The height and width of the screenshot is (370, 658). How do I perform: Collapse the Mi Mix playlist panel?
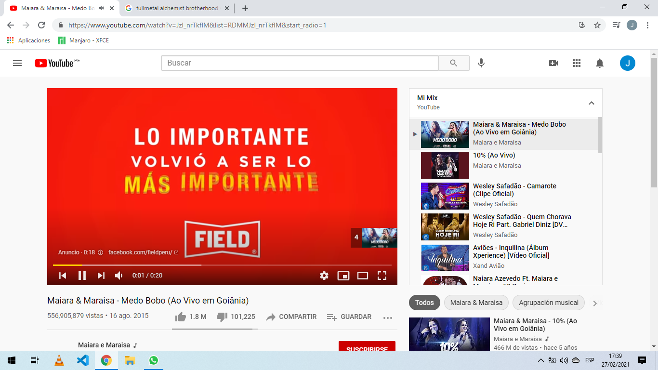(x=592, y=103)
